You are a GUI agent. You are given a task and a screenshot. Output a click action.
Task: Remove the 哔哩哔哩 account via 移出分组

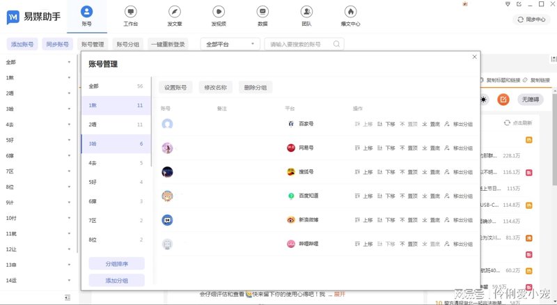coord(458,244)
